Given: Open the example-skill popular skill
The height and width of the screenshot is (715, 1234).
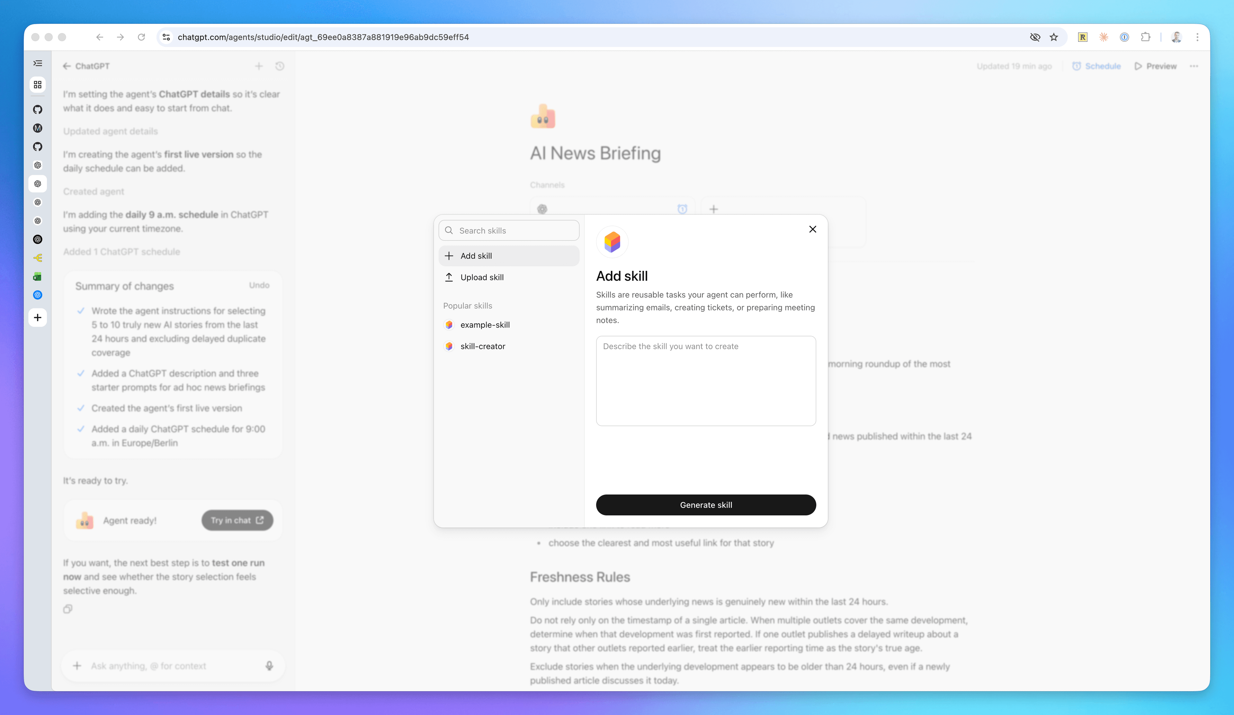Looking at the screenshot, I should (x=484, y=325).
